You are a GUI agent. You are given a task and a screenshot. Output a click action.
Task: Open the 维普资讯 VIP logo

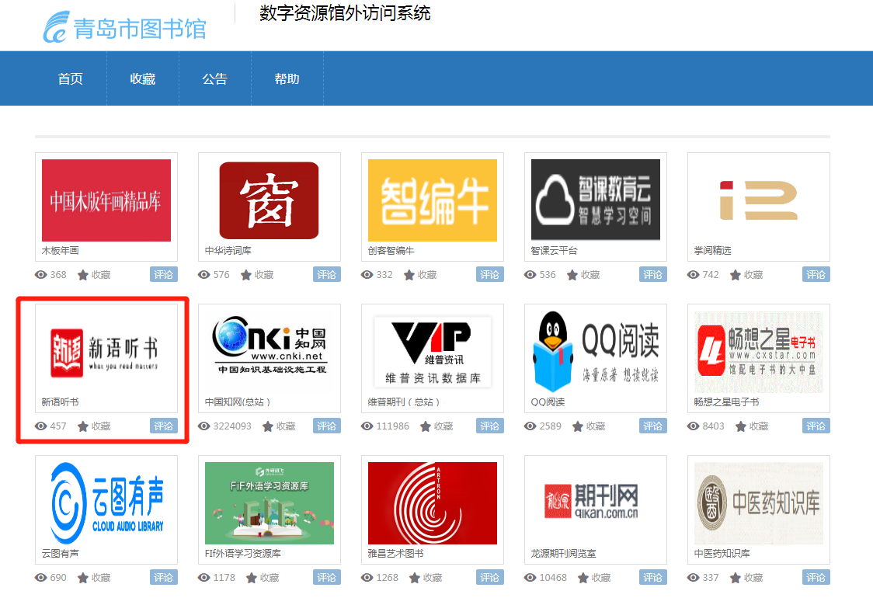click(433, 352)
